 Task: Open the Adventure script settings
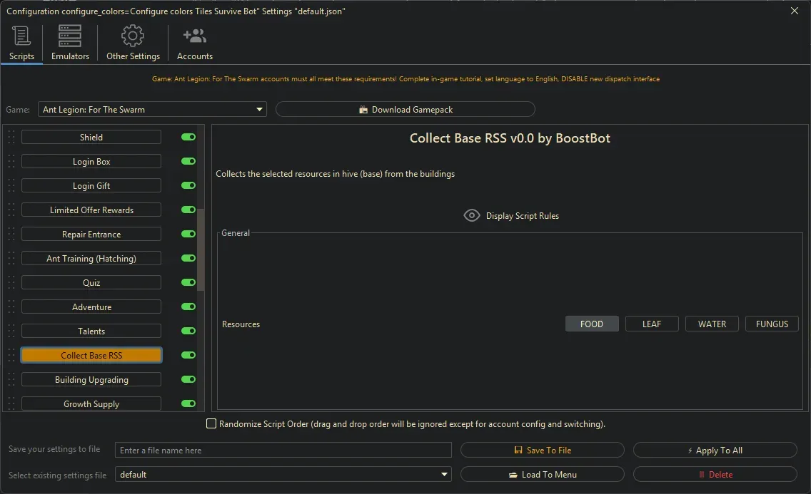[91, 307]
